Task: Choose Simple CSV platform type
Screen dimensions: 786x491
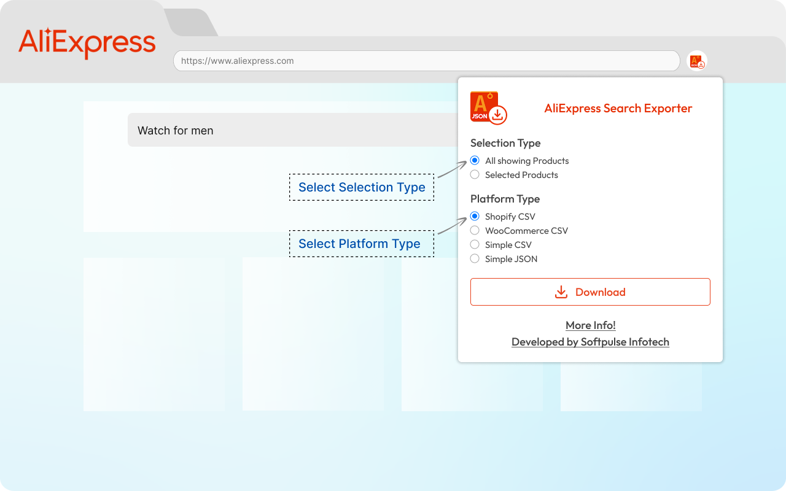Action: pos(475,245)
